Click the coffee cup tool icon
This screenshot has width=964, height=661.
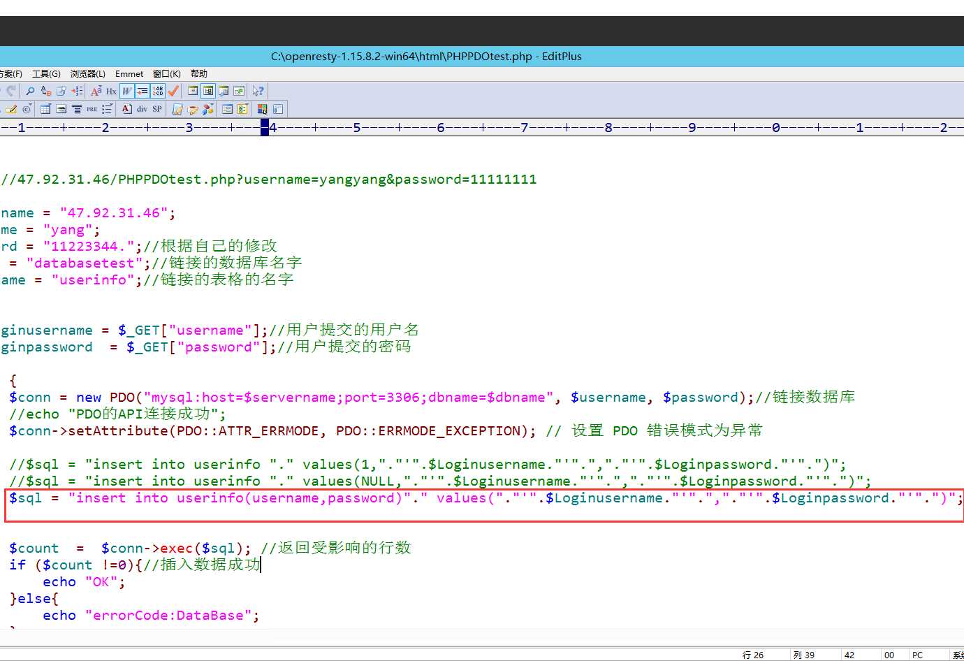coord(193,109)
